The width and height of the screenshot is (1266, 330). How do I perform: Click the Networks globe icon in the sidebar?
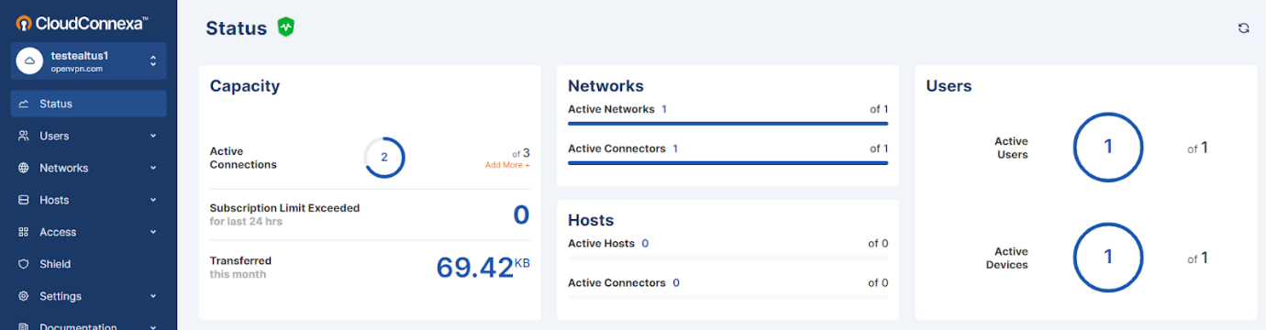coord(24,168)
